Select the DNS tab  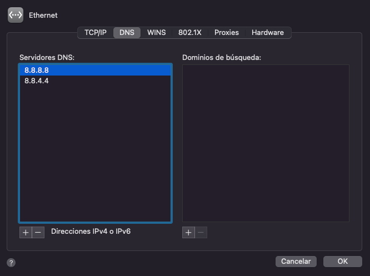coord(127,33)
